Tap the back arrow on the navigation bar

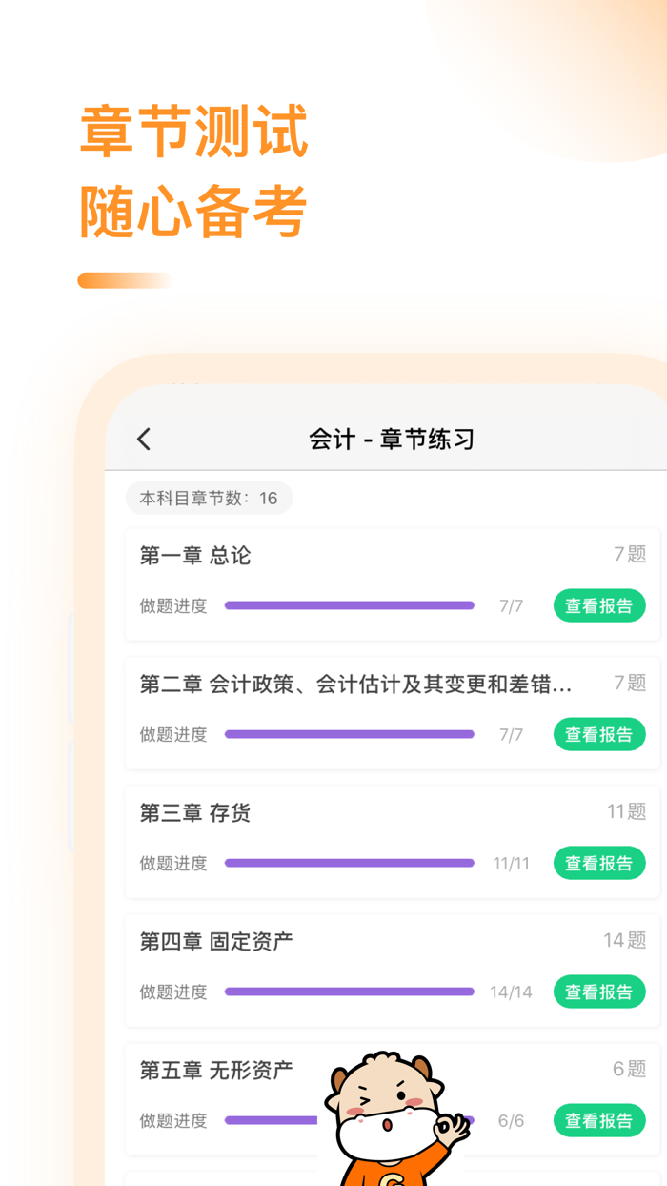coord(143,439)
